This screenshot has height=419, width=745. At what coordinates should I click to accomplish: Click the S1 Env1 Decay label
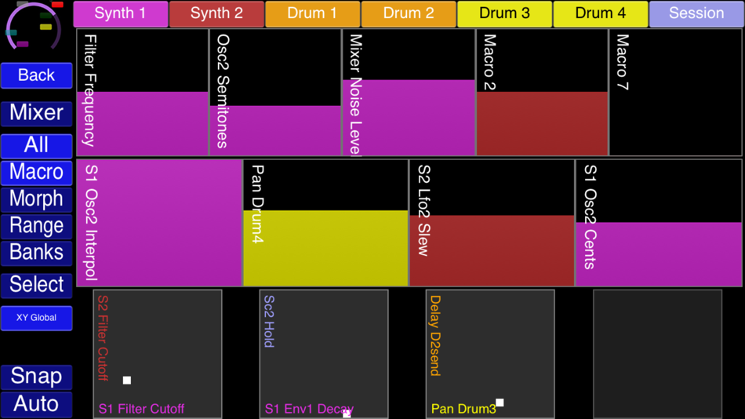309,409
